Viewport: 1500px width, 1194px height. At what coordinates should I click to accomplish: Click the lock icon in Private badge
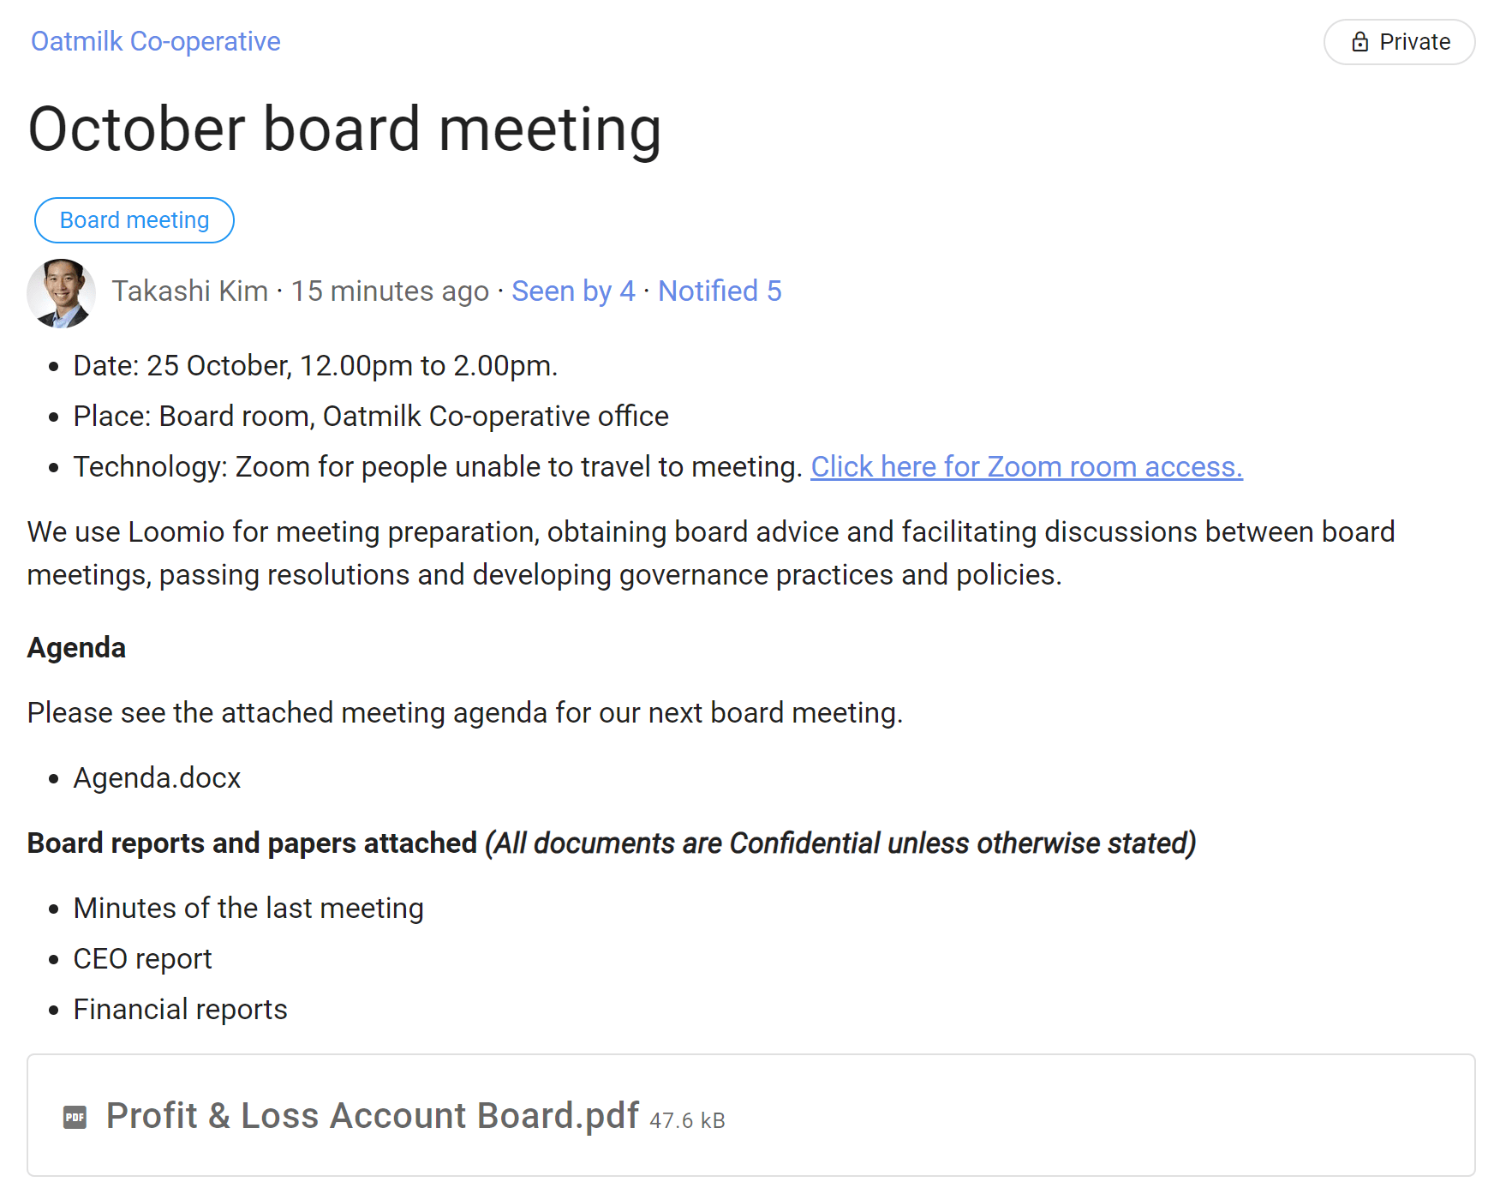coord(1360,42)
